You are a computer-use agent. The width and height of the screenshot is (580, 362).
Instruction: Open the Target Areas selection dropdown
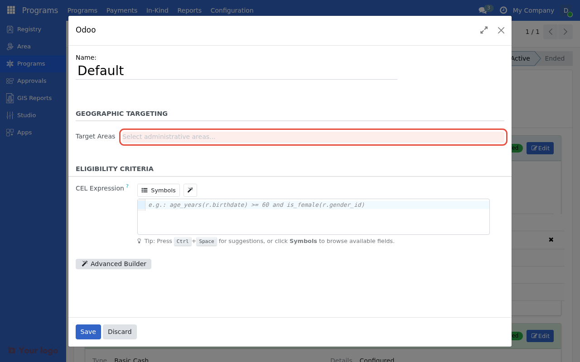click(313, 137)
